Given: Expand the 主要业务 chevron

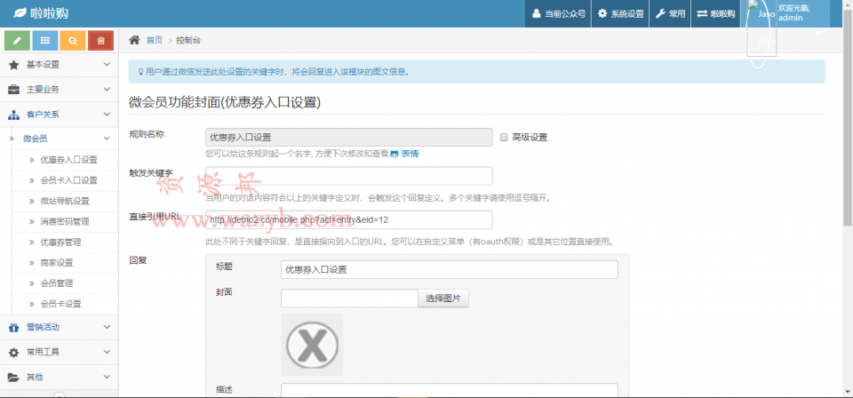Looking at the screenshot, I should [x=107, y=89].
